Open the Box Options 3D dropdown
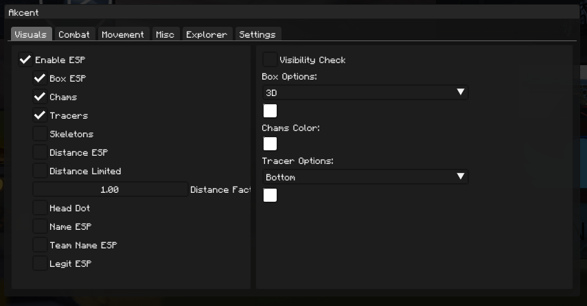Viewport: 587px width, 306px height. (x=365, y=92)
